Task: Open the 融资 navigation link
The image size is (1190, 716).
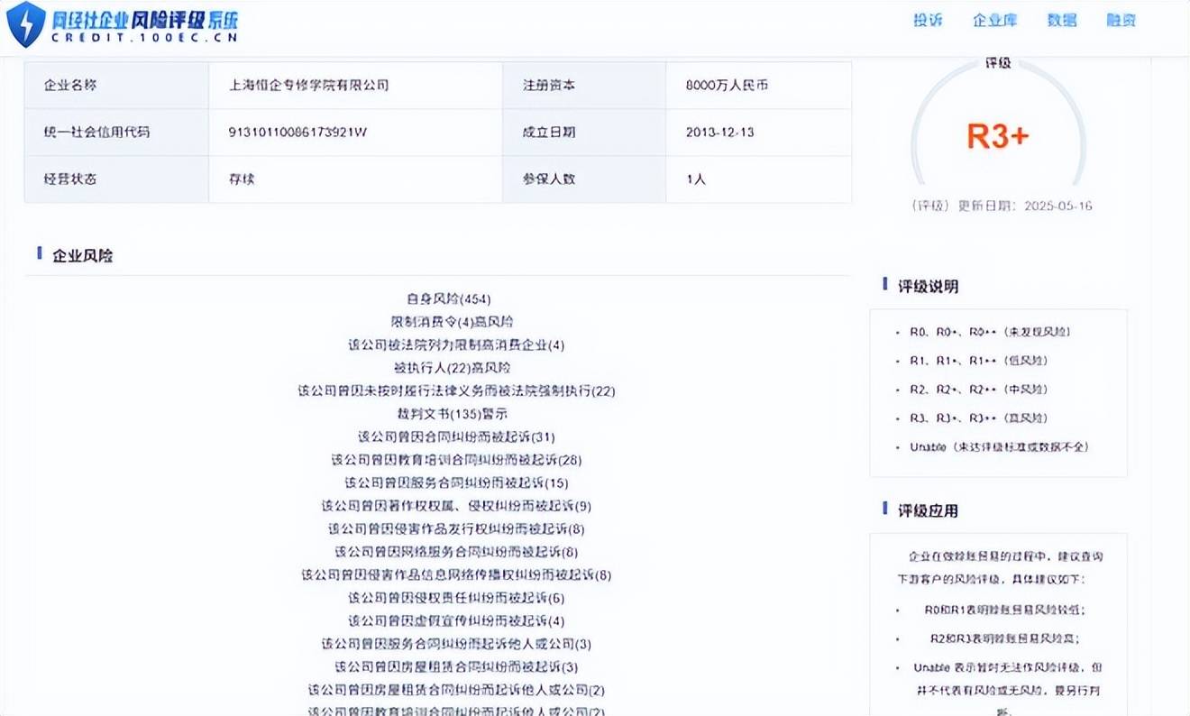Action: pos(1121,20)
